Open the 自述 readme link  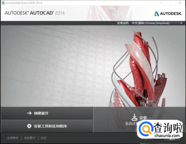click(44, 138)
